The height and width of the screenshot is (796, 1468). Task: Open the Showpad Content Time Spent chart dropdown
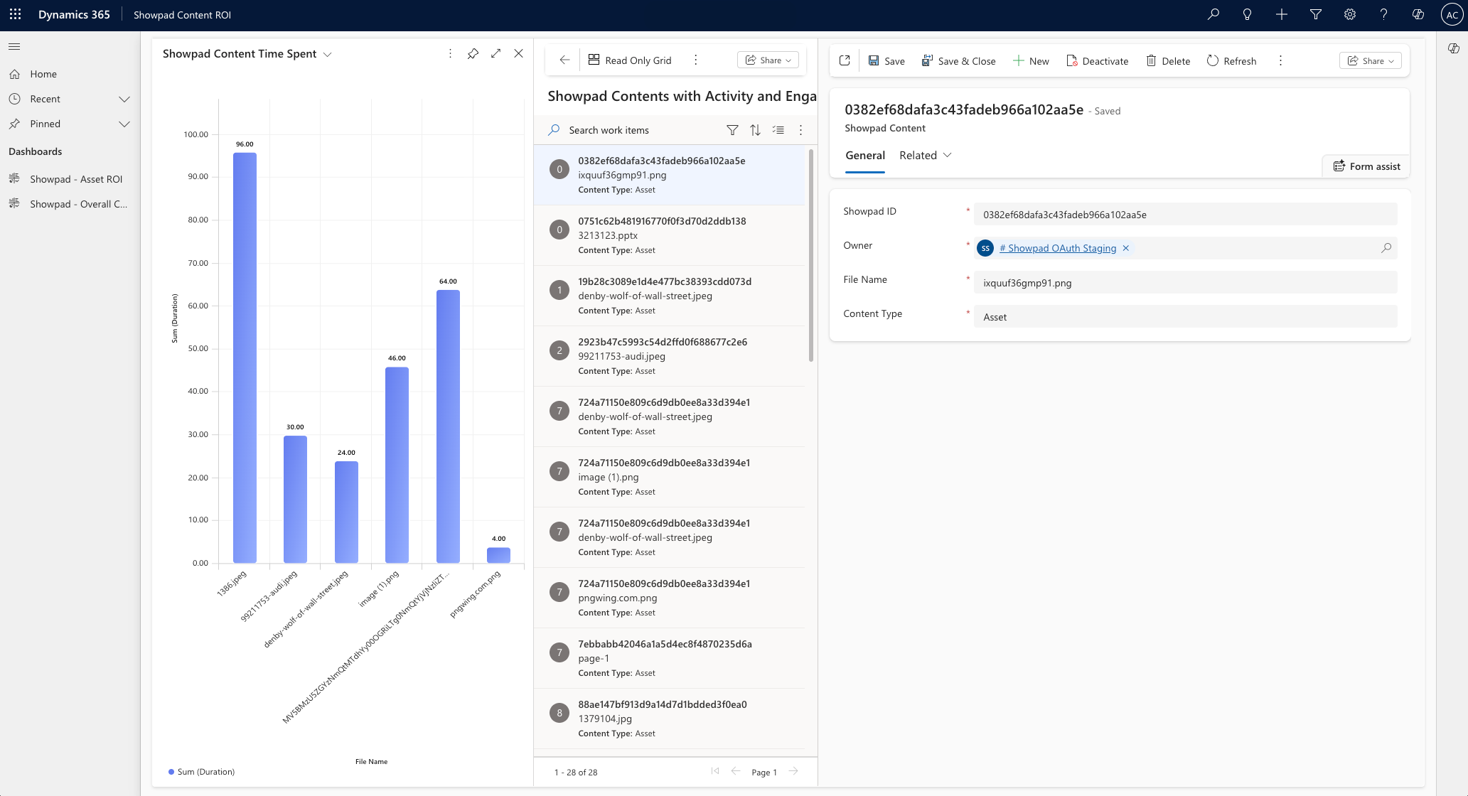tap(328, 55)
